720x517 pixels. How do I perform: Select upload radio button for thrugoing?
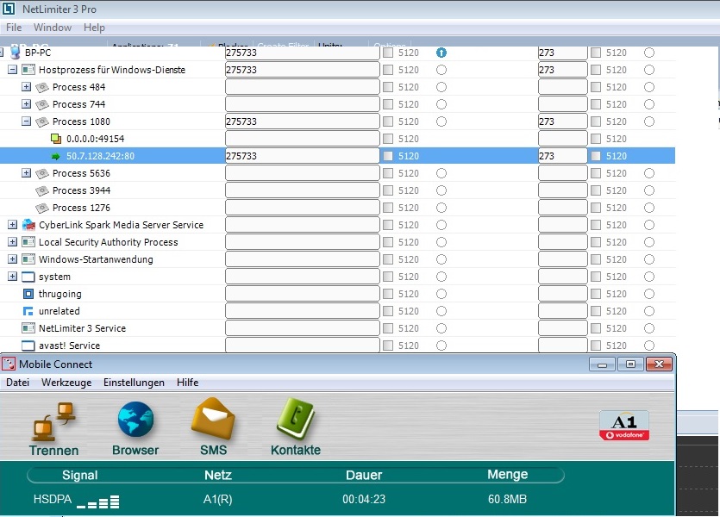[x=648, y=294]
